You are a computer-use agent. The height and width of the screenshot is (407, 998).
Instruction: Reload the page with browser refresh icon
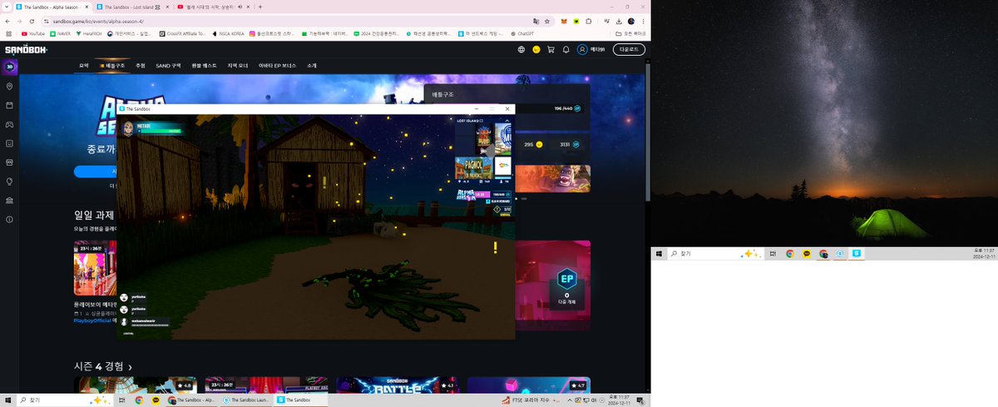point(32,21)
